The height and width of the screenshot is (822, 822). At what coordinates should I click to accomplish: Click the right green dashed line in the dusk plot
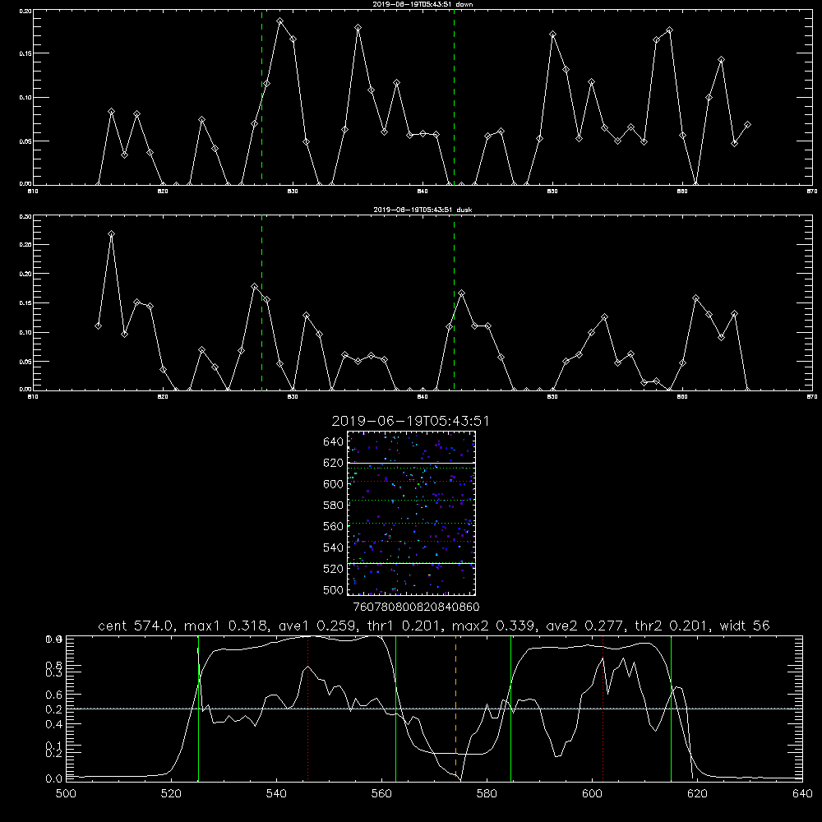[454, 302]
